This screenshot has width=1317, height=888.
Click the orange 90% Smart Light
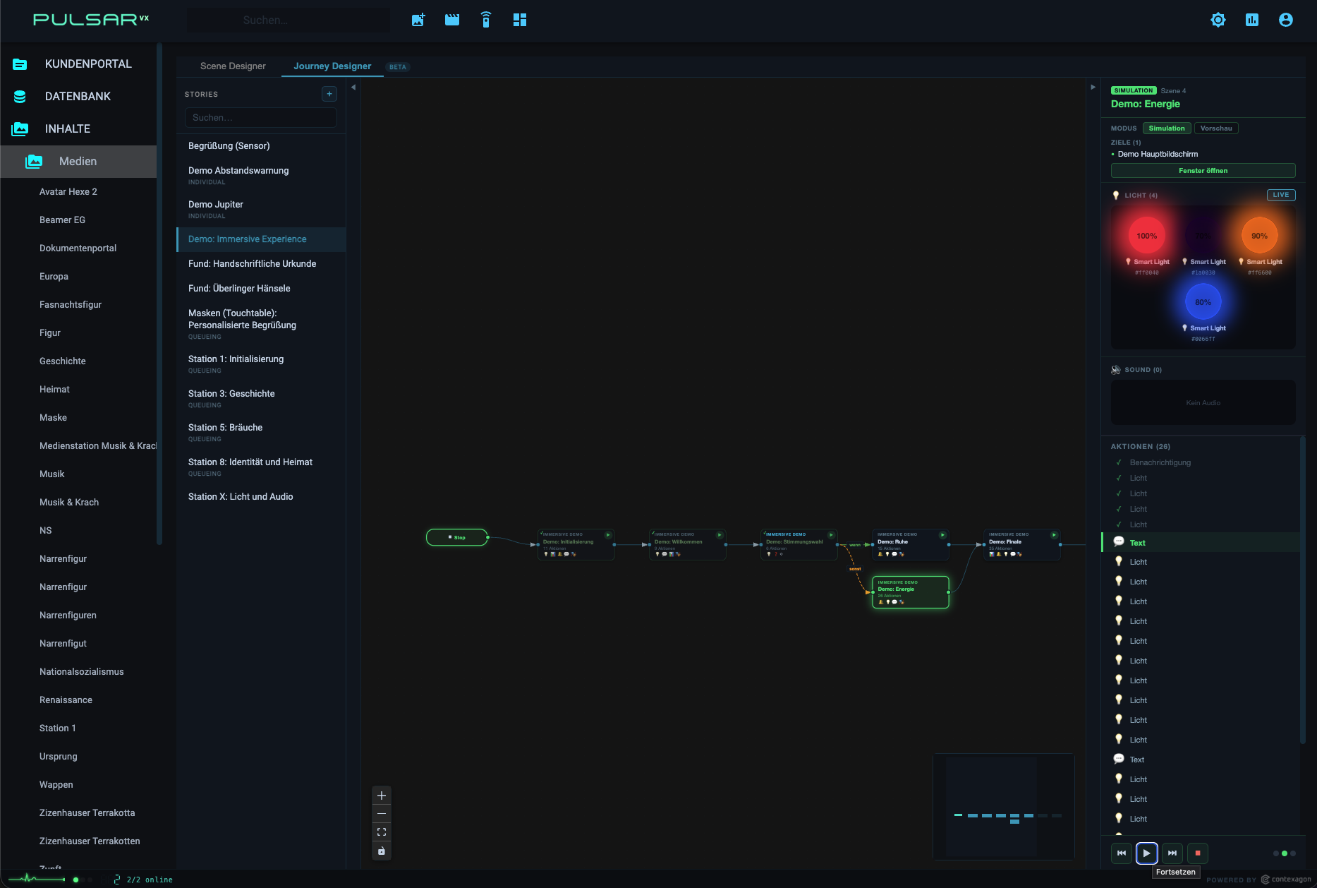pos(1260,236)
